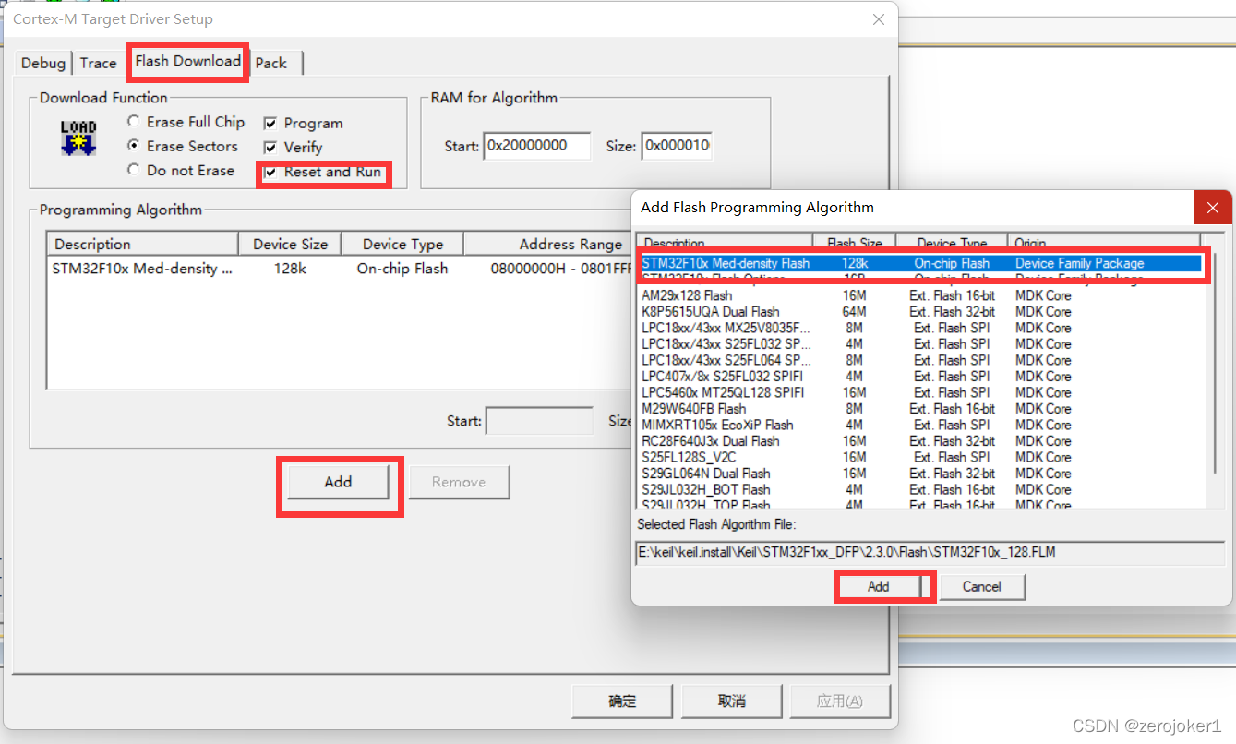Select the AM29x128 Flash entry
Screen dimensions: 1236x744
920,295
